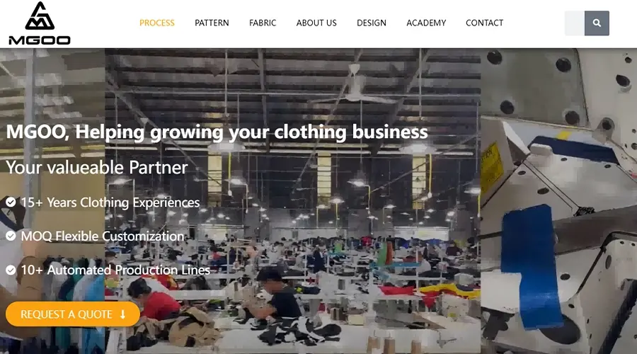Screen dimensions: 637x354
Task: Focus the search input field in the header
Action: 575,23
